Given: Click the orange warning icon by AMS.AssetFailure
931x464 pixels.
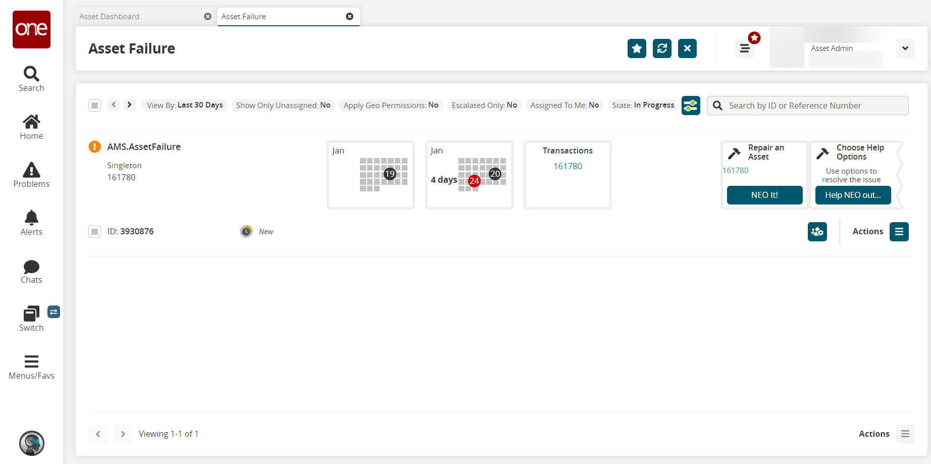Looking at the screenshot, I should (94, 146).
